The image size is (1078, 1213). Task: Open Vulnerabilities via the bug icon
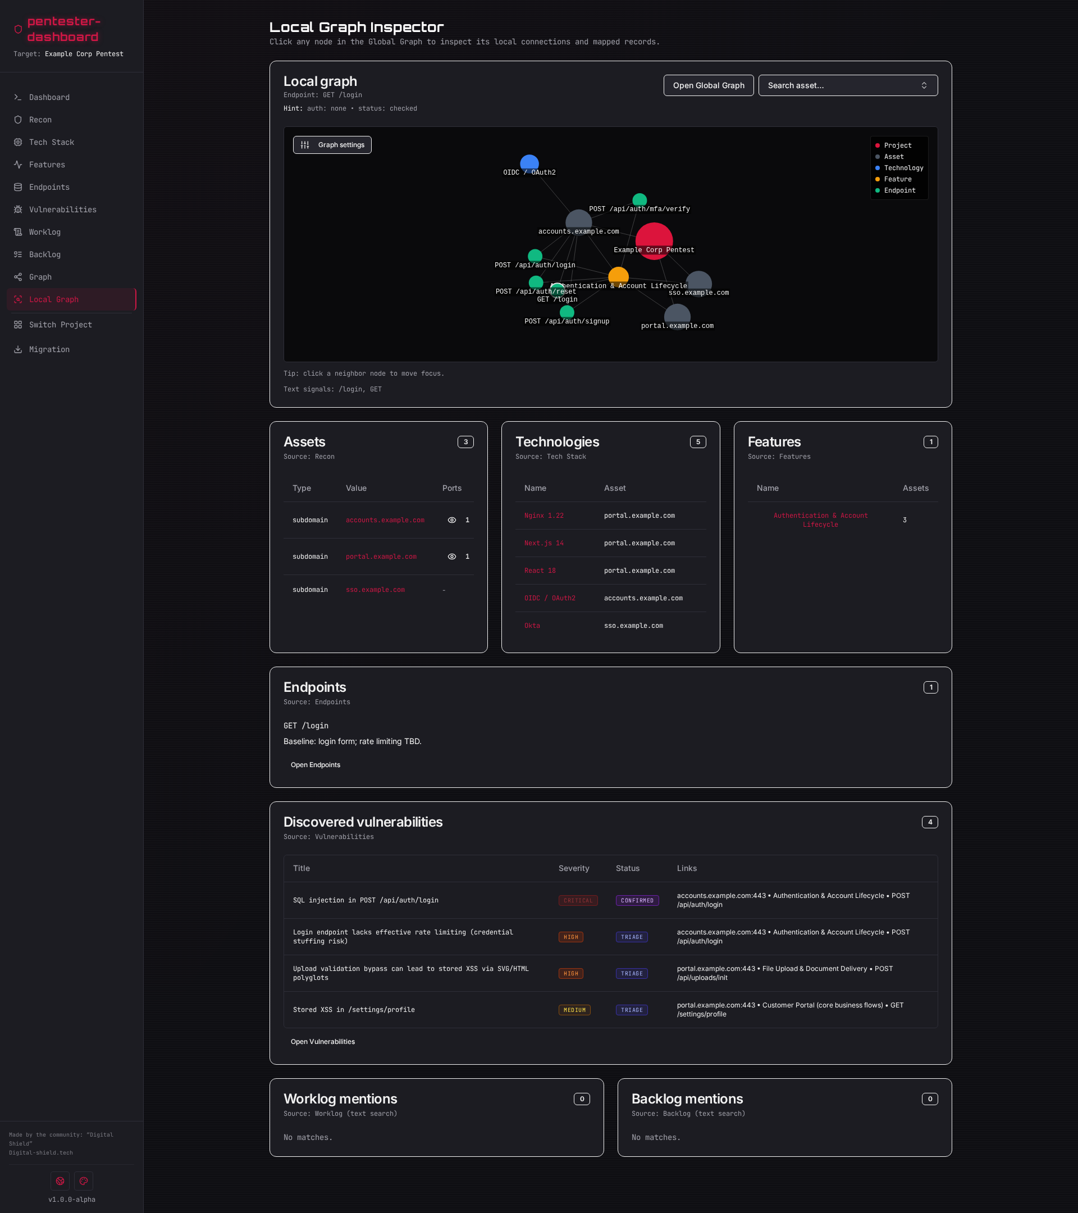click(x=18, y=209)
